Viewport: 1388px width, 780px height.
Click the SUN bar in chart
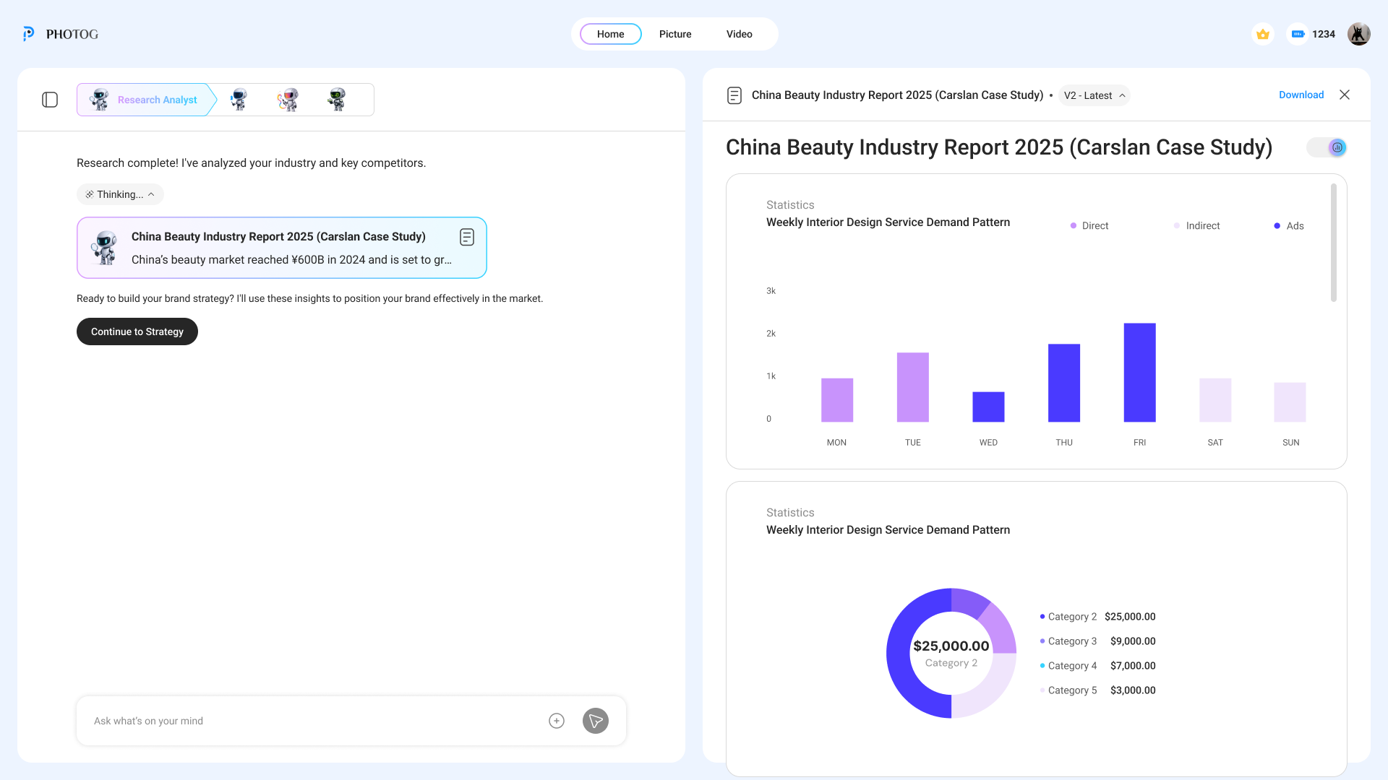click(x=1290, y=402)
